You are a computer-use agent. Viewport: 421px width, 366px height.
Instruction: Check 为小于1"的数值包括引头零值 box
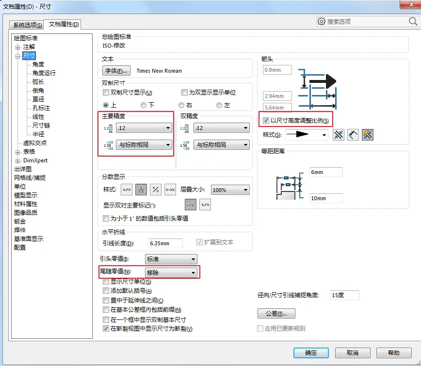[x=106, y=219]
